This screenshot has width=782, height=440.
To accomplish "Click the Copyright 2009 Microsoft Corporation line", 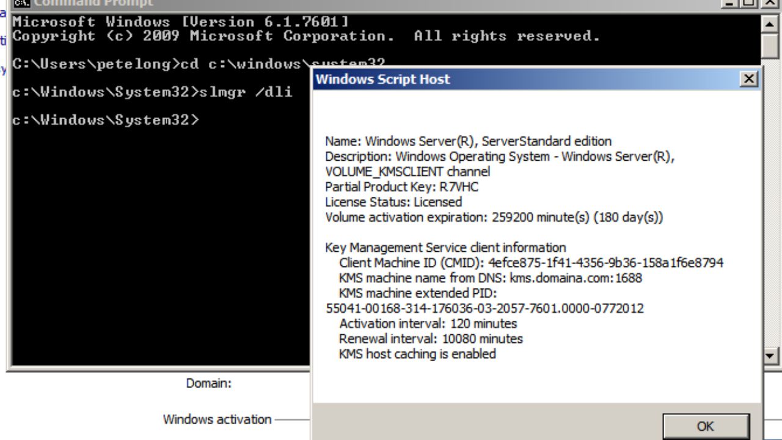I will click(x=306, y=36).
